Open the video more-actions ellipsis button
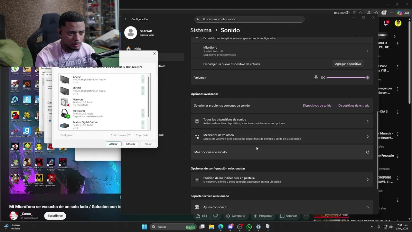The width and height of the screenshot is (412, 232). point(306,216)
